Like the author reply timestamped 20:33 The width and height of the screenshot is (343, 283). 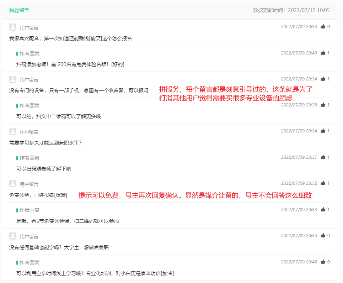(323, 209)
